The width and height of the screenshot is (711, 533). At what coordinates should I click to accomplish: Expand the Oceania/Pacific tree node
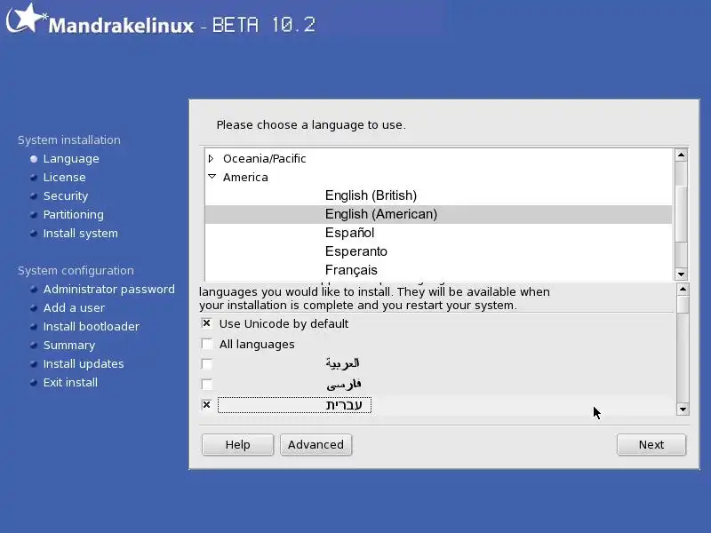coord(212,159)
